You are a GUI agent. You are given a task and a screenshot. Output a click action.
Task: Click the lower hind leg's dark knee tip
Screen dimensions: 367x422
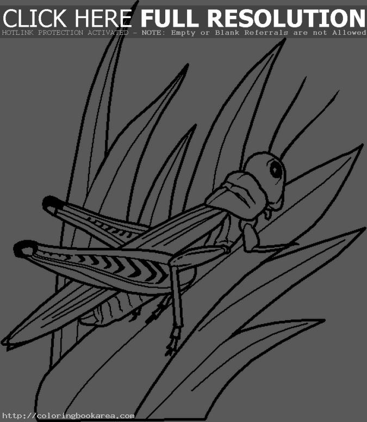(x=24, y=250)
